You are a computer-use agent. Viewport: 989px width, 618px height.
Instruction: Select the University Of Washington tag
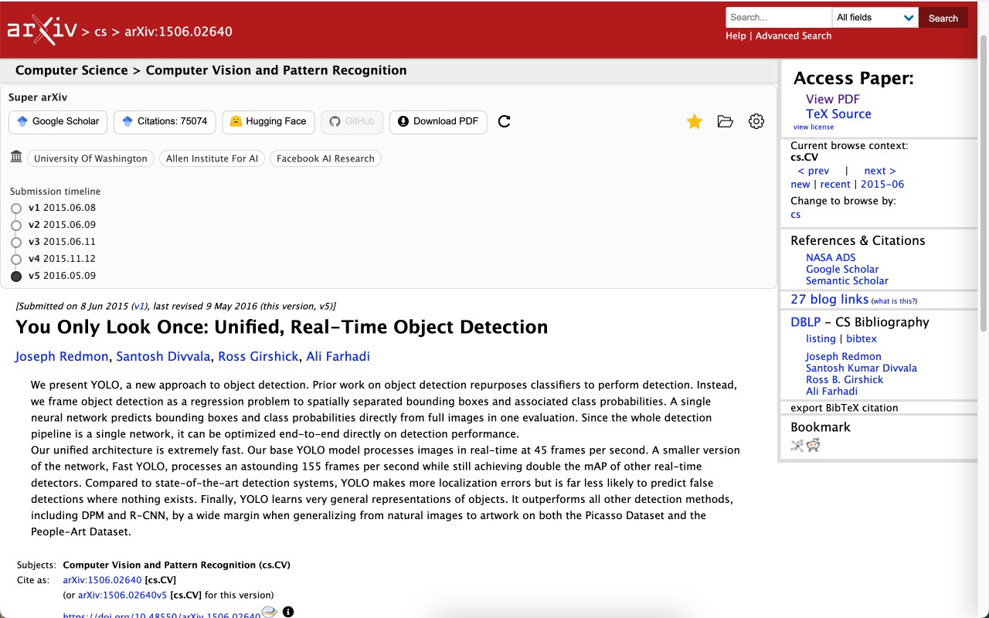tap(90, 158)
